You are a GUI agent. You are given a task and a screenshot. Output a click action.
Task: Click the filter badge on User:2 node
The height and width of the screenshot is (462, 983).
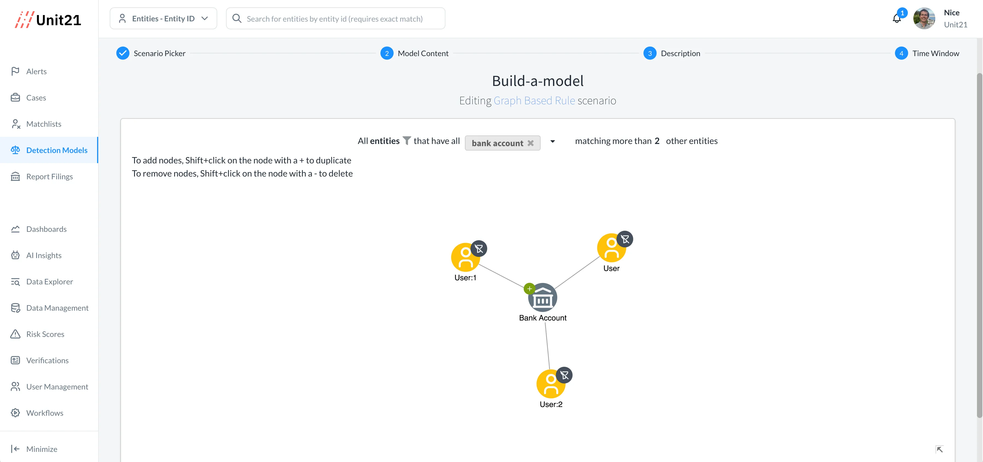coord(564,375)
